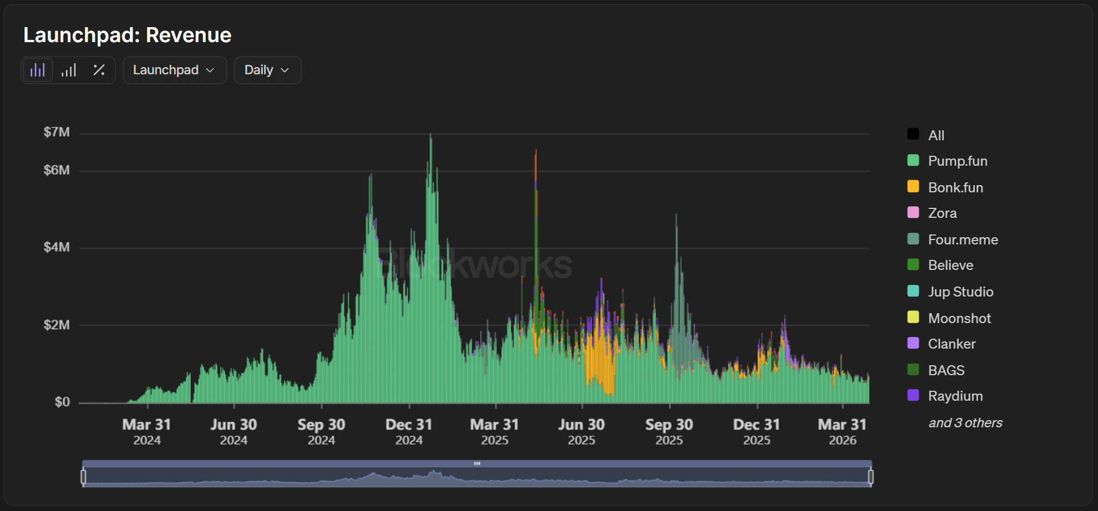Click the right range slider handle

coord(871,477)
